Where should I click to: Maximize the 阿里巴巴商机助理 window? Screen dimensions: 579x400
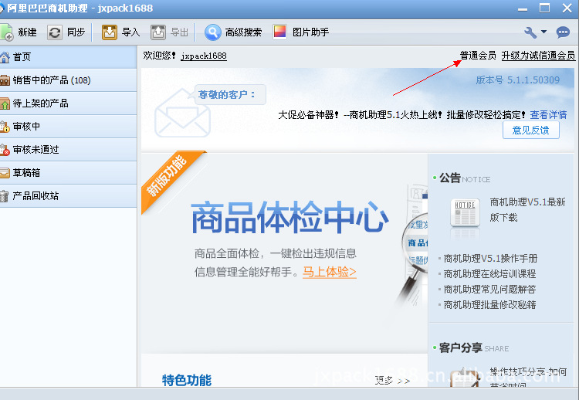[x=545, y=8]
